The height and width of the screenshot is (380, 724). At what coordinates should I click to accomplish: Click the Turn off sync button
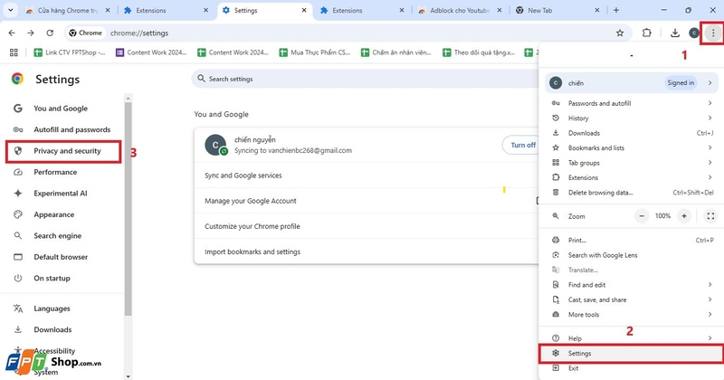coord(522,145)
